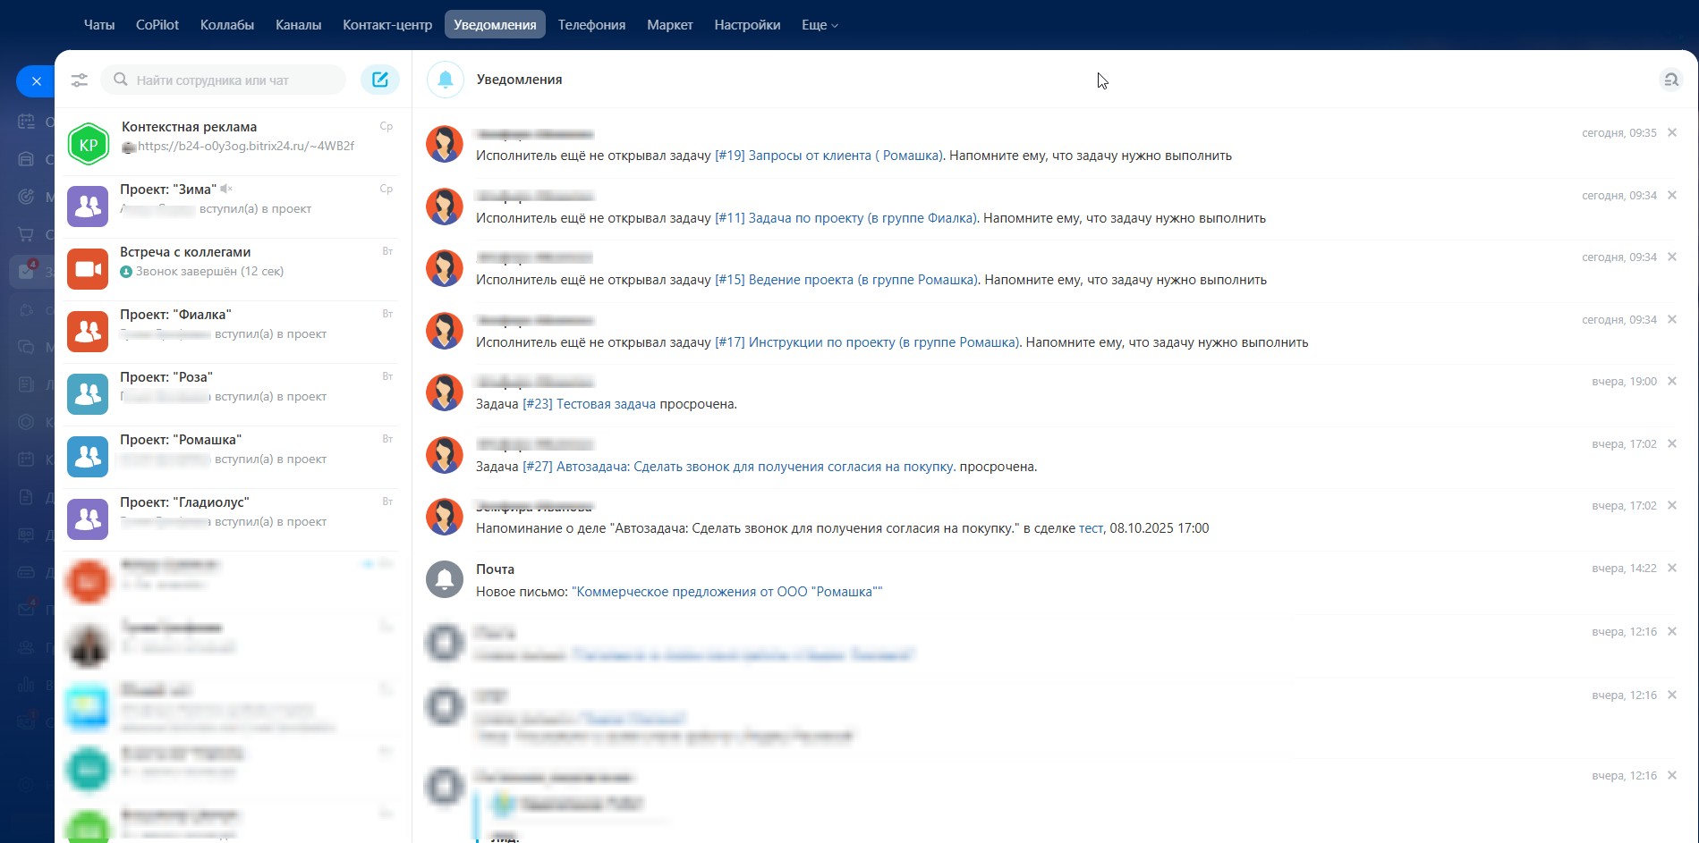Close the messenger with blue X button
Screen dimensions: 1699x843
(x=36, y=80)
